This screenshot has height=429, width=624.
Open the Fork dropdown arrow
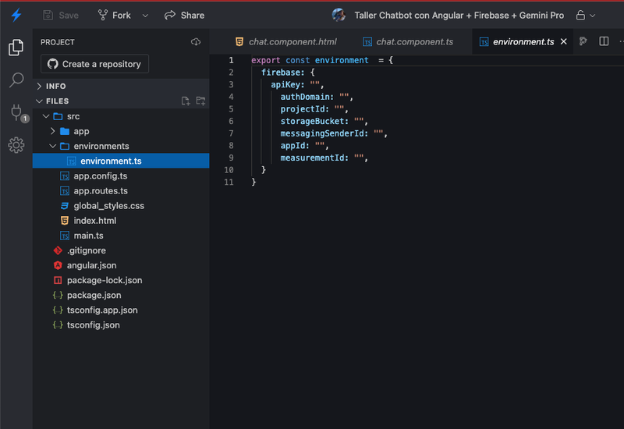[145, 16]
